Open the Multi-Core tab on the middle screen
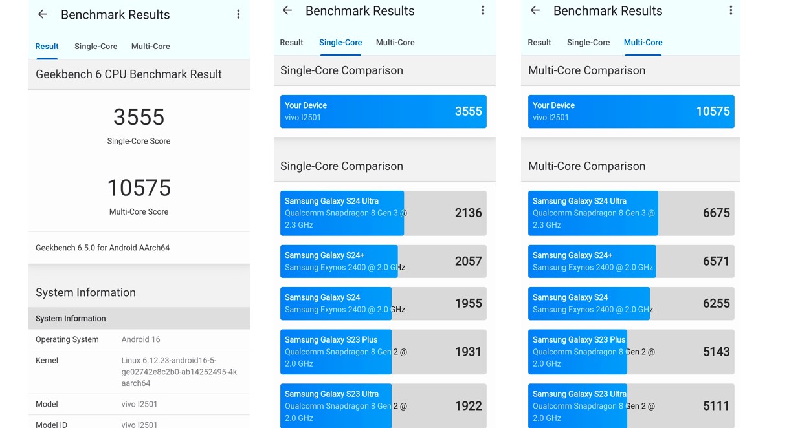Image resolution: width=789 pixels, height=428 pixels. click(x=395, y=42)
